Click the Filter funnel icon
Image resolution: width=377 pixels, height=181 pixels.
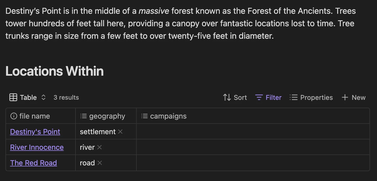click(259, 97)
